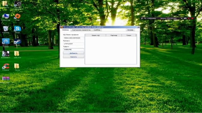Focus the Partner= input field
This screenshot has height=113, width=202.
click(74, 44)
